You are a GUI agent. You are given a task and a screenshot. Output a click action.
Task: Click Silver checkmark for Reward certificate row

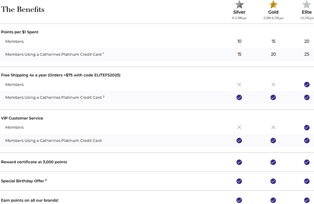coord(239,162)
